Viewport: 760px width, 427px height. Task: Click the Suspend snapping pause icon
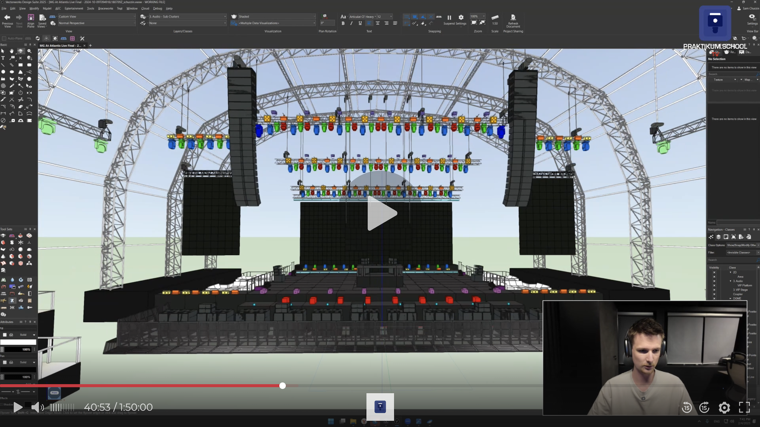coord(449,17)
